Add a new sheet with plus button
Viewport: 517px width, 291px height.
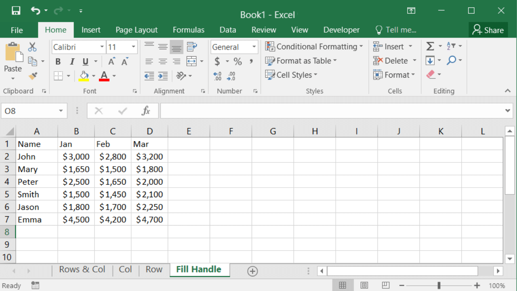[252, 271]
